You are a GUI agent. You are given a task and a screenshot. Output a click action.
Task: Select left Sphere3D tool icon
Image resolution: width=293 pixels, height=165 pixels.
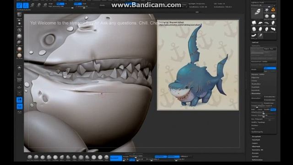267,16
